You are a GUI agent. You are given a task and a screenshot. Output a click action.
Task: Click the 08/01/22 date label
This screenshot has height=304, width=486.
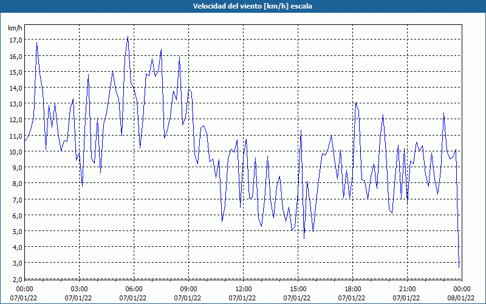461,298
